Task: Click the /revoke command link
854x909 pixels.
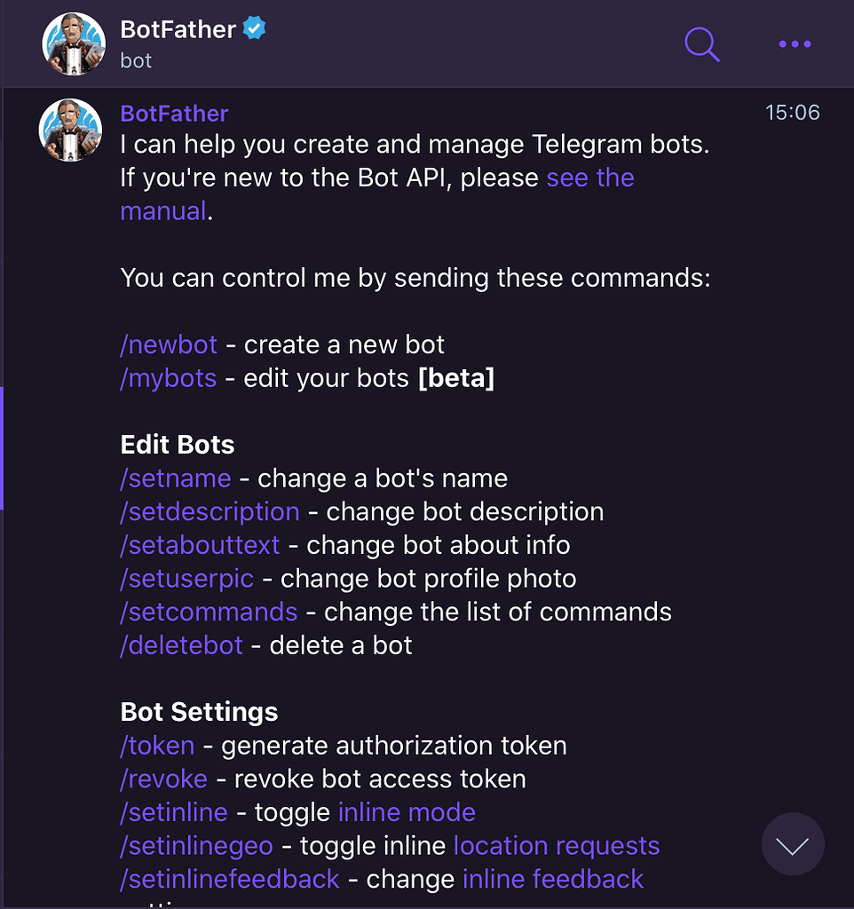Action: (x=163, y=779)
